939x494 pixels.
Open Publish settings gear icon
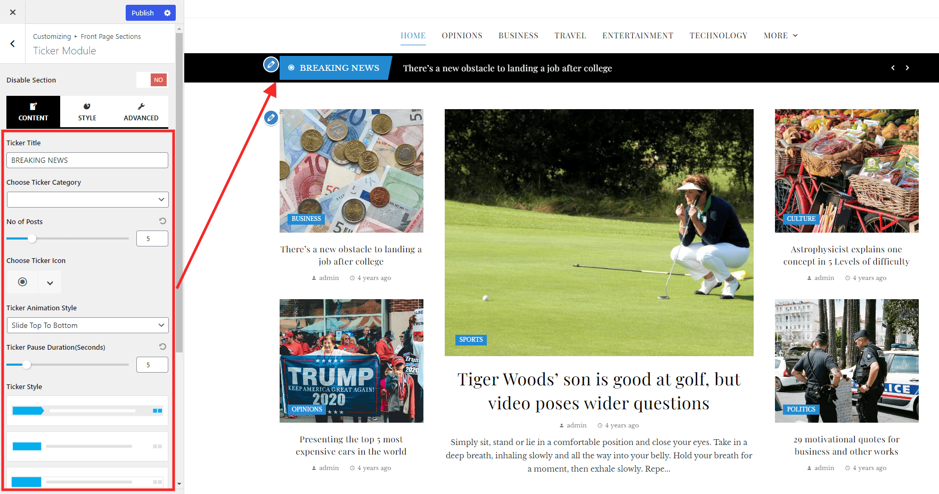(167, 13)
